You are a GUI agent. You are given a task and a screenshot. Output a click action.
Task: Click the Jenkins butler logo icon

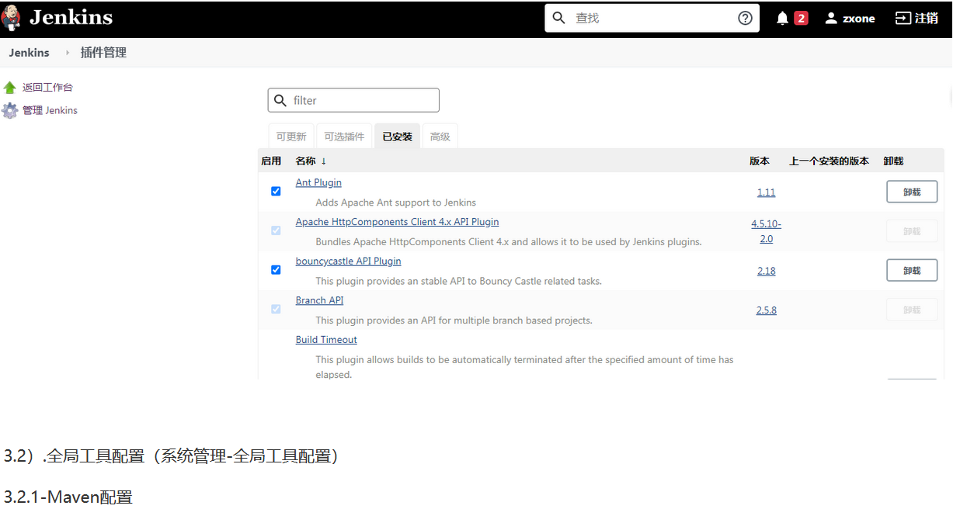point(11,18)
